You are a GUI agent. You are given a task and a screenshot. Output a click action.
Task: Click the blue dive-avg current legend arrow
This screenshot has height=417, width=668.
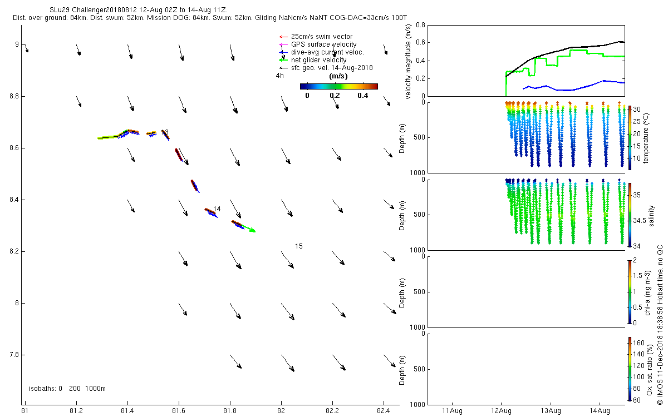(283, 52)
